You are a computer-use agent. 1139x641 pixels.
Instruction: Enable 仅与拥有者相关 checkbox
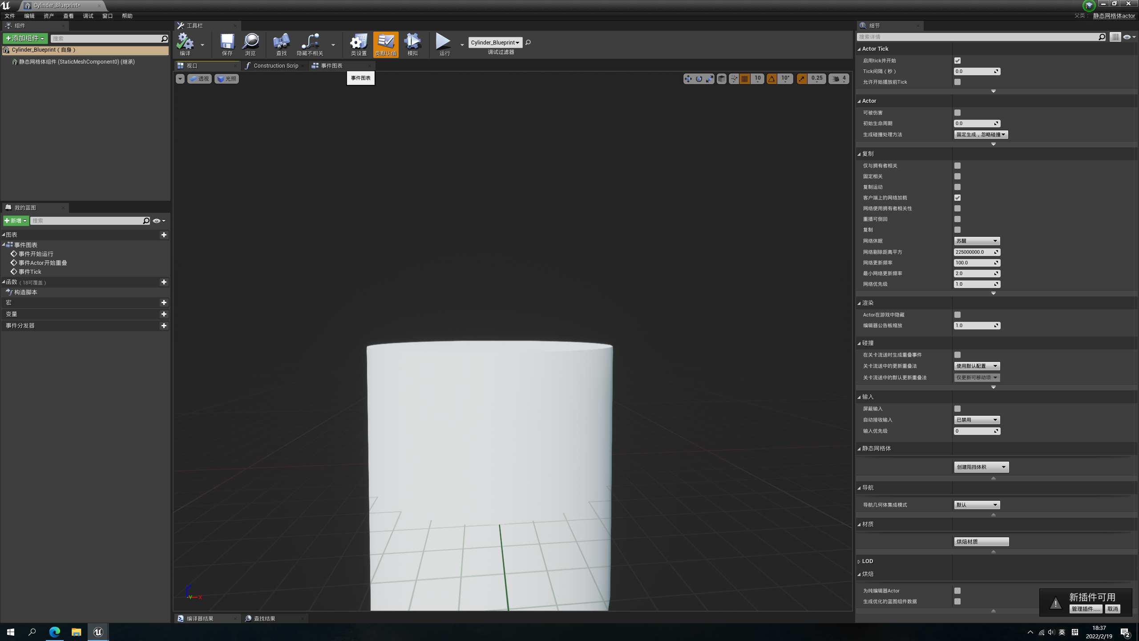[957, 166]
